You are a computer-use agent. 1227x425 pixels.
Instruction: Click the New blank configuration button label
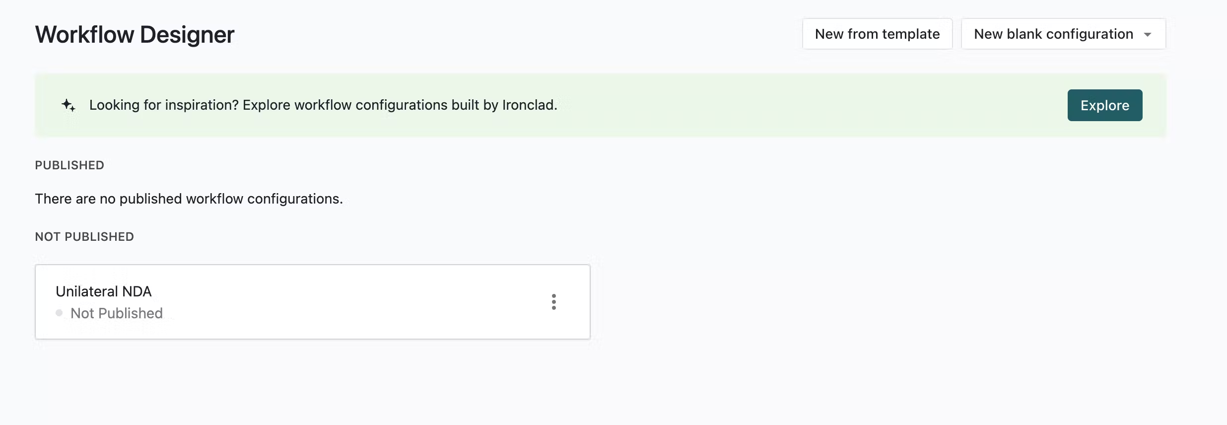click(x=1053, y=34)
